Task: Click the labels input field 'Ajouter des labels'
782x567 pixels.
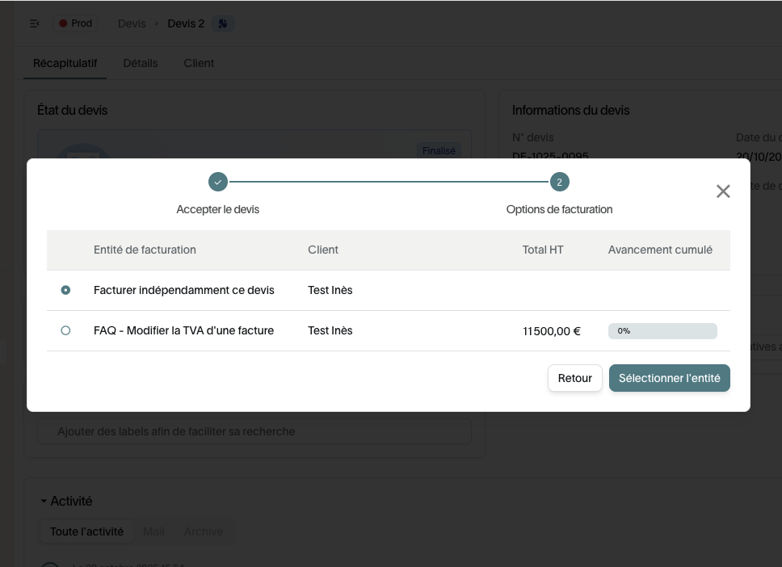Action: (254, 431)
